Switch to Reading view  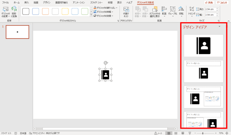tap(183, 133)
